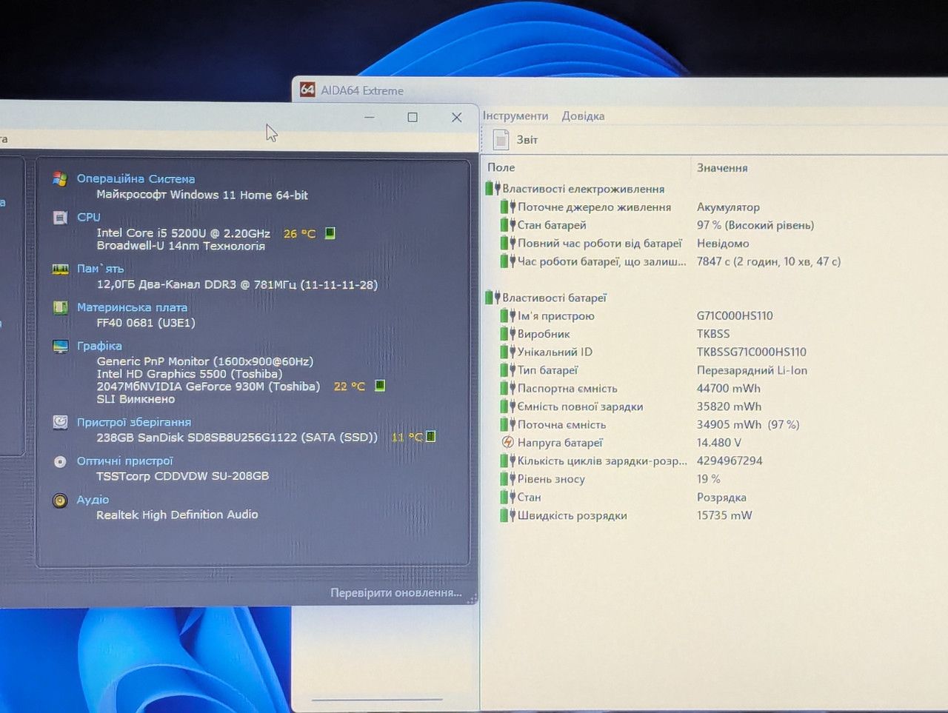Click the motherboard (Материнська плата) icon
The width and height of the screenshot is (948, 713).
[60, 307]
